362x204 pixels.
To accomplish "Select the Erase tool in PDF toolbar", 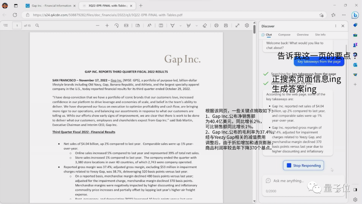I will coord(204,25).
